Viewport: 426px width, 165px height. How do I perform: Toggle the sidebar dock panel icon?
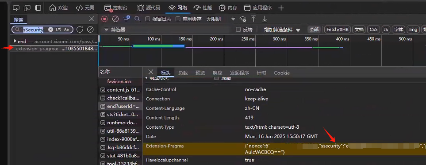38,8
